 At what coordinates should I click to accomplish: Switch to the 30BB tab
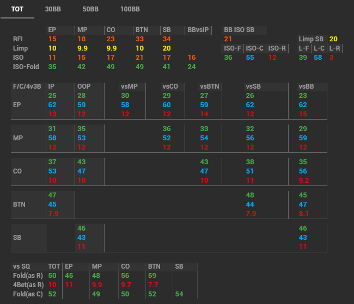(x=53, y=9)
